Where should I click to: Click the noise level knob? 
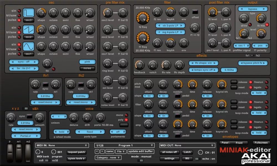(x=107, y=98)
